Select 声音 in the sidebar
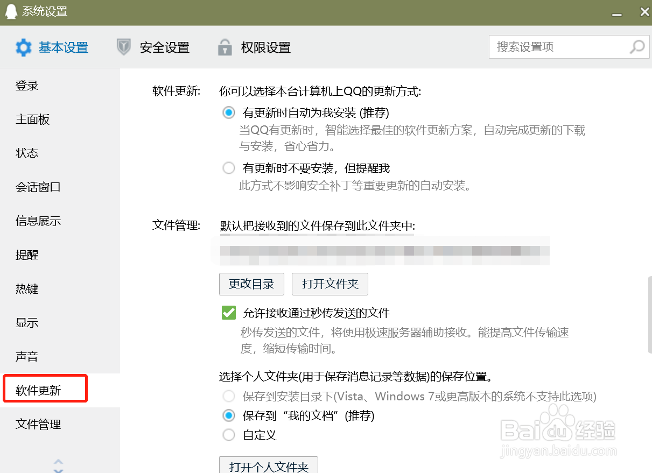Image resolution: width=652 pixels, height=473 pixels. [27, 356]
